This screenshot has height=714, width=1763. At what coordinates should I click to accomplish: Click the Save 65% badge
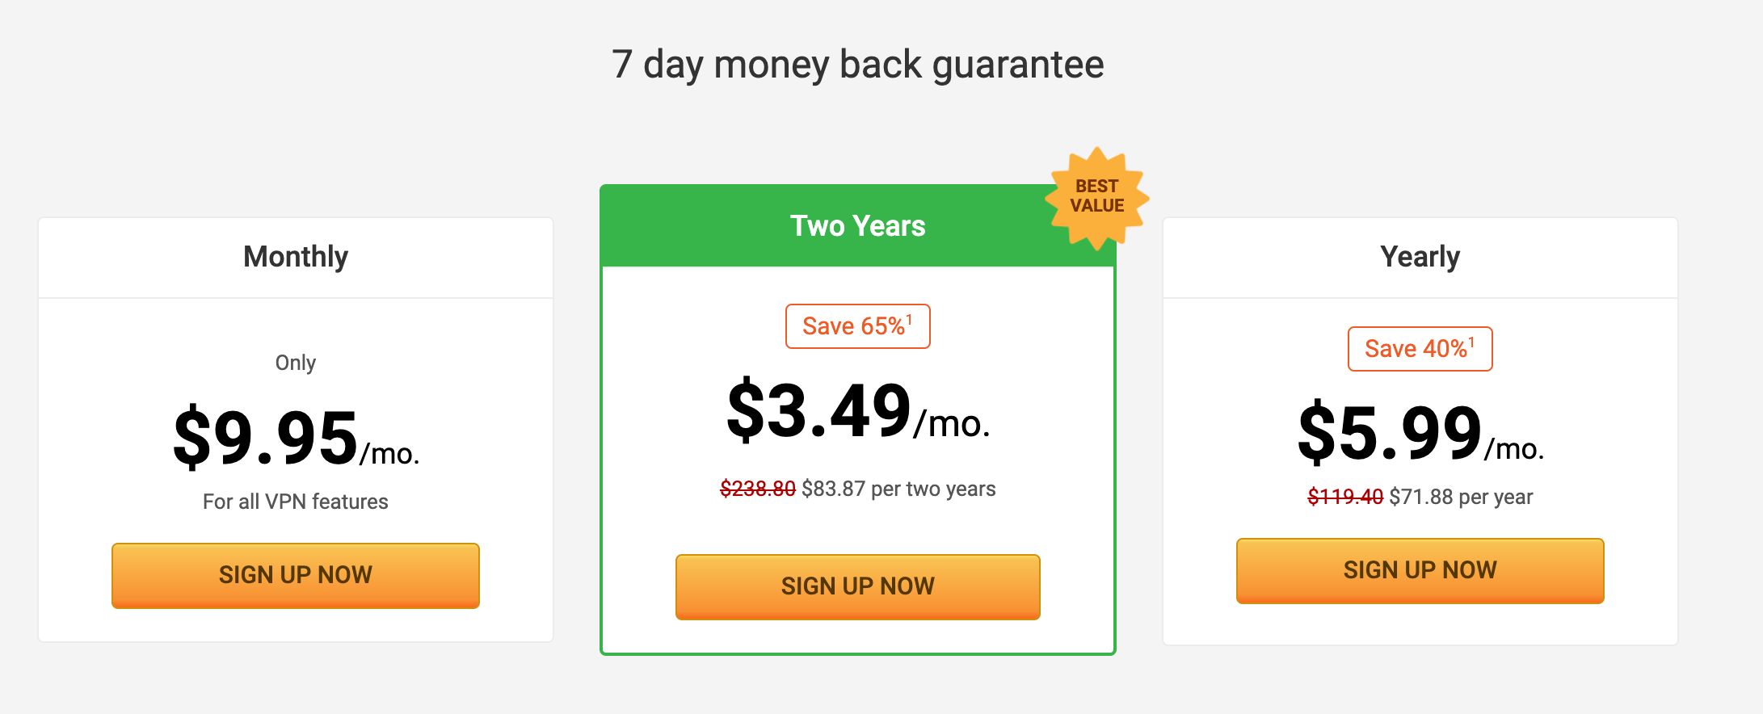[x=857, y=326]
